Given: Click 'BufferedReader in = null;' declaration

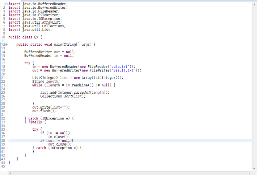Looking at the screenshot, I should (x=49, y=56).
